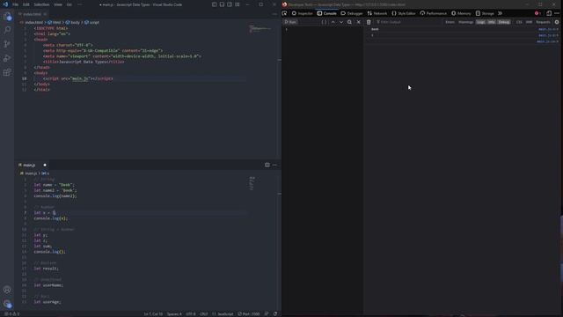Viewport: 563px width, 317px height.
Task: Click Ln, Col indicator in status bar
Action: pos(153,313)
